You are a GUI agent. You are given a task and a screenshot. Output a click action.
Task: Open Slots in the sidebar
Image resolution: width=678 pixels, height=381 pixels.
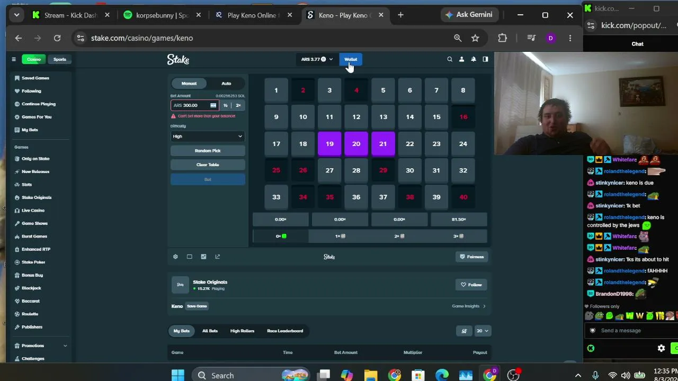pos(26,185)
